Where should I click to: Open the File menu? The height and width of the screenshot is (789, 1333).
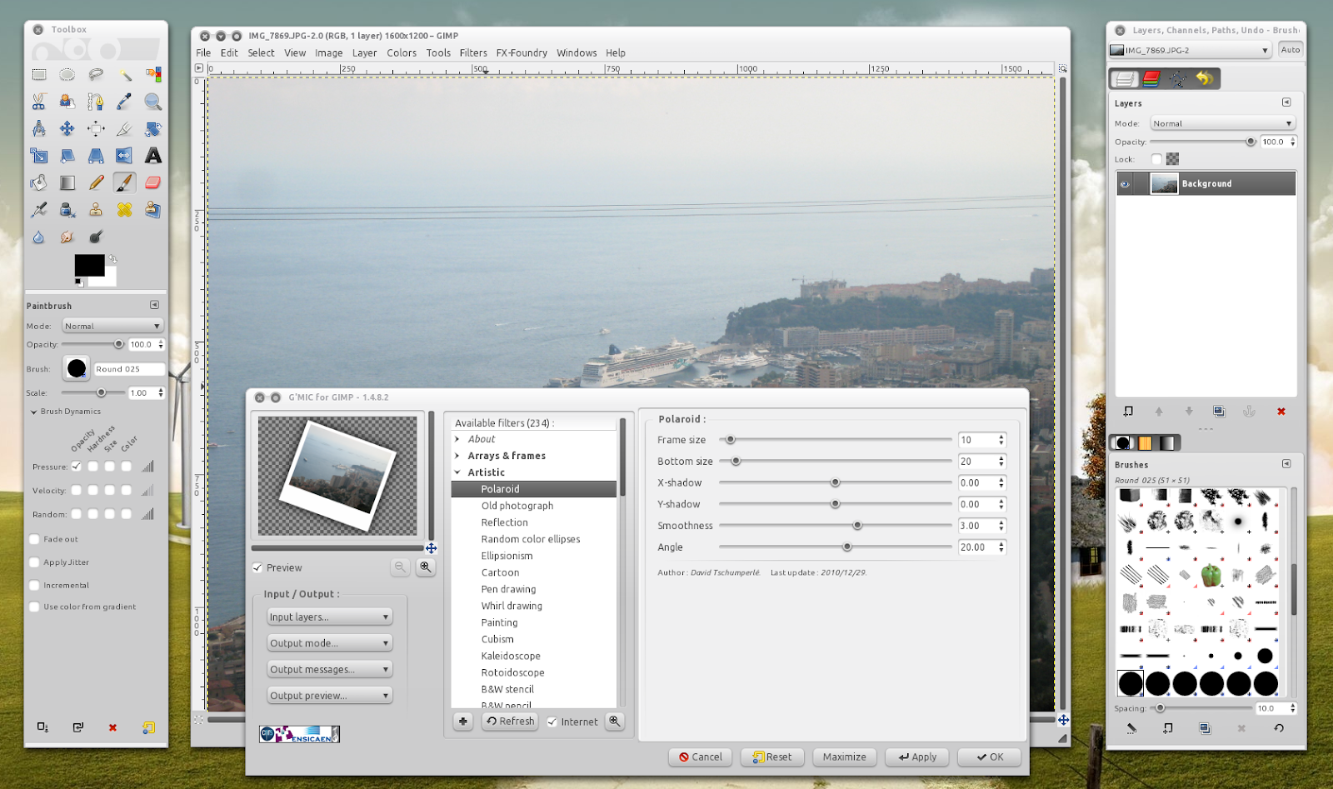[x=203, y=52]
